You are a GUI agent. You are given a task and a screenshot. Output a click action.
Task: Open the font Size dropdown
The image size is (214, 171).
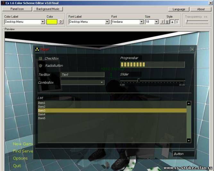156,22
